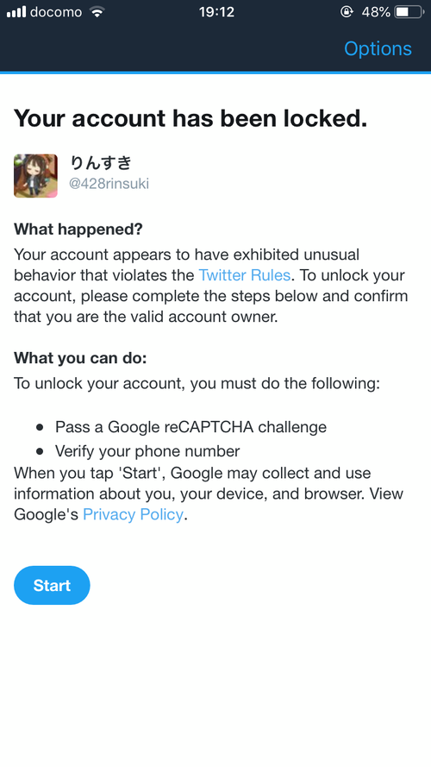Tap the 19:12 clock in status bar
Screen dimensions: 431x767
coord(216,12)
